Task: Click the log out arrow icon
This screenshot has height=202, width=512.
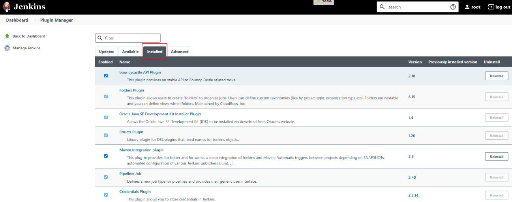Action: [491, 7]
